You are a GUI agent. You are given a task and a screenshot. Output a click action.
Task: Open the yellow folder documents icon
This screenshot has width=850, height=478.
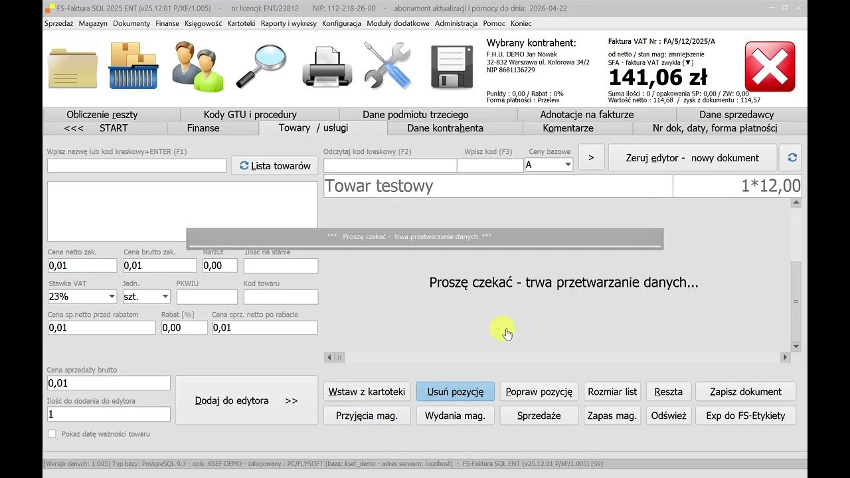[73, 66]
